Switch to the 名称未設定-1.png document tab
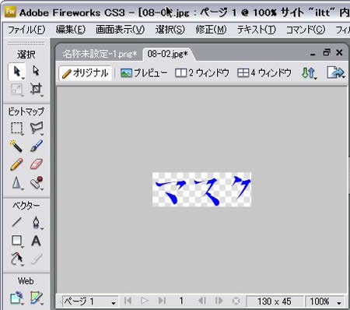This screenshot has width=350, height=310. point(100,54)
